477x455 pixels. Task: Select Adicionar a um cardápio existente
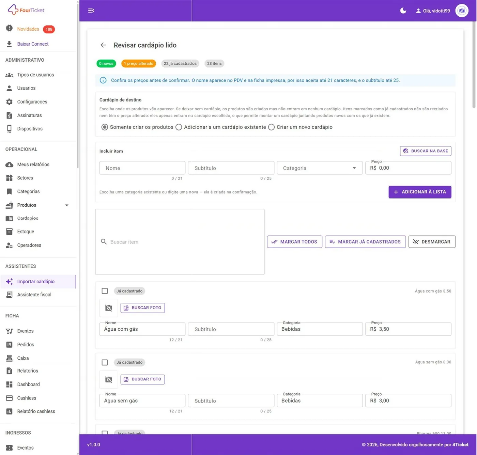pyautogui.click(x=179, y=127)
